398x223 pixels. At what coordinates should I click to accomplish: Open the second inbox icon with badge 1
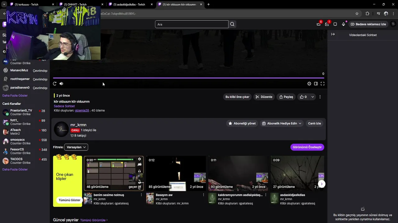tap(327, 24)
